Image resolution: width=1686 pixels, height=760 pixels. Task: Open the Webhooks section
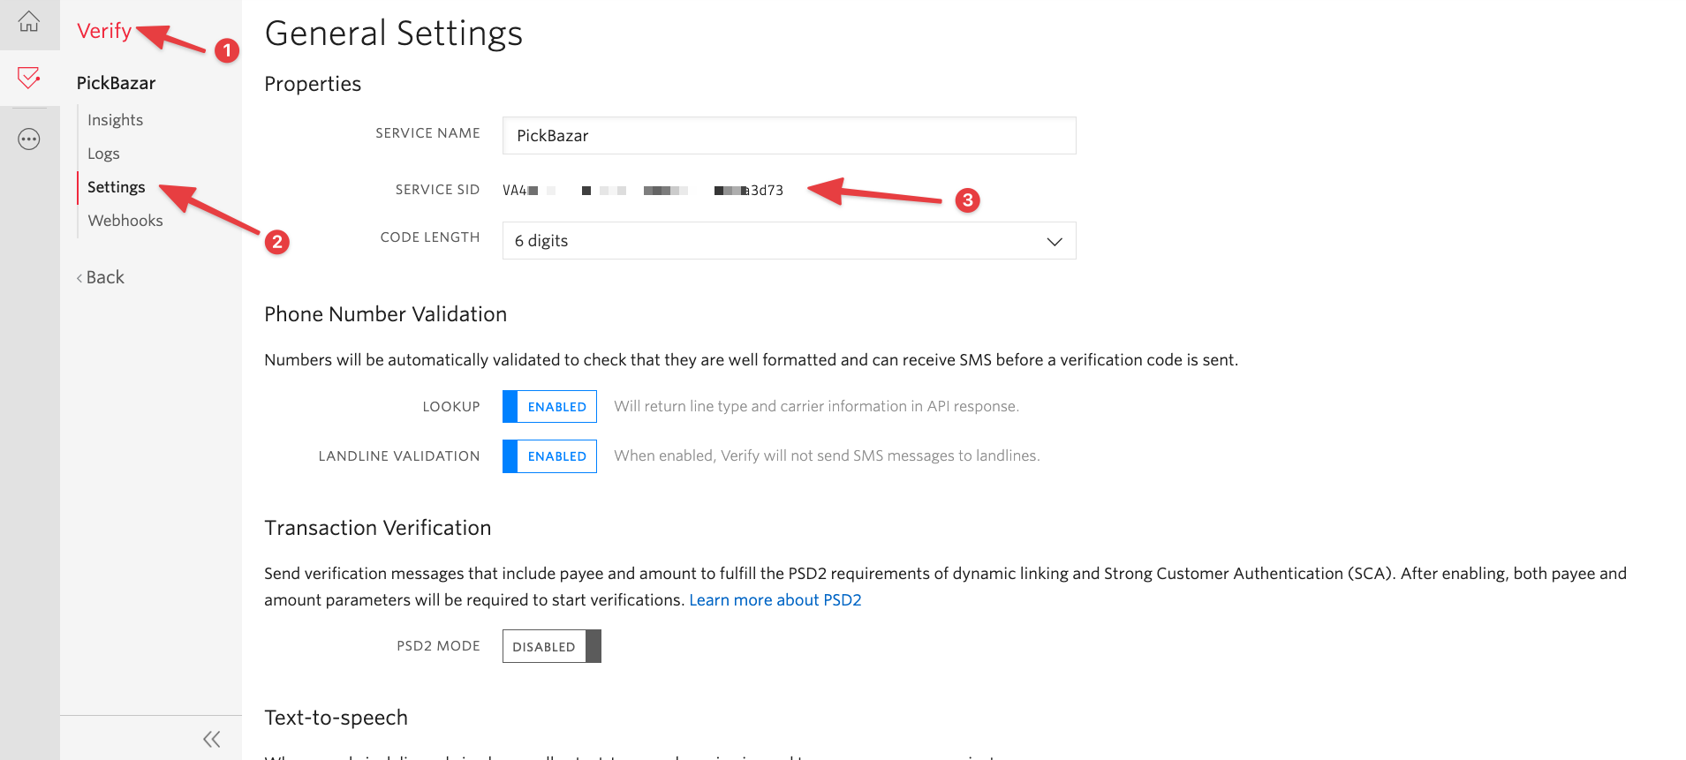click(125, 221)
